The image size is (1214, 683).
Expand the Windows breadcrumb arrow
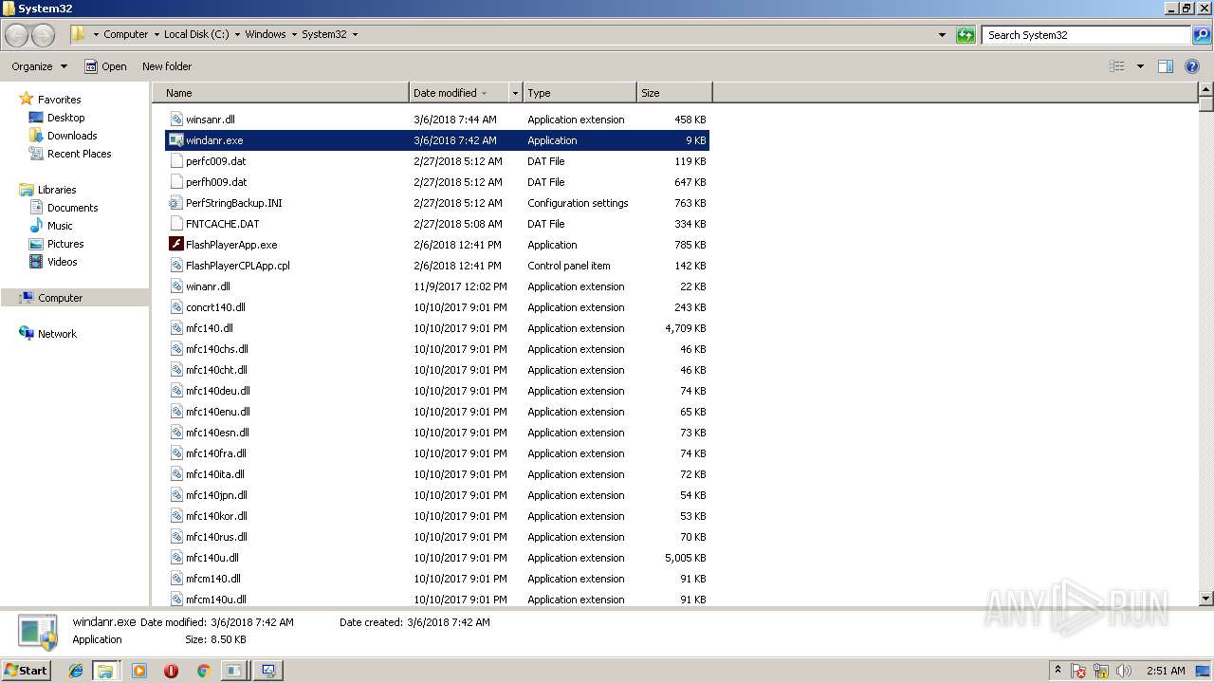pyautogui.click(x=294, y=35)
